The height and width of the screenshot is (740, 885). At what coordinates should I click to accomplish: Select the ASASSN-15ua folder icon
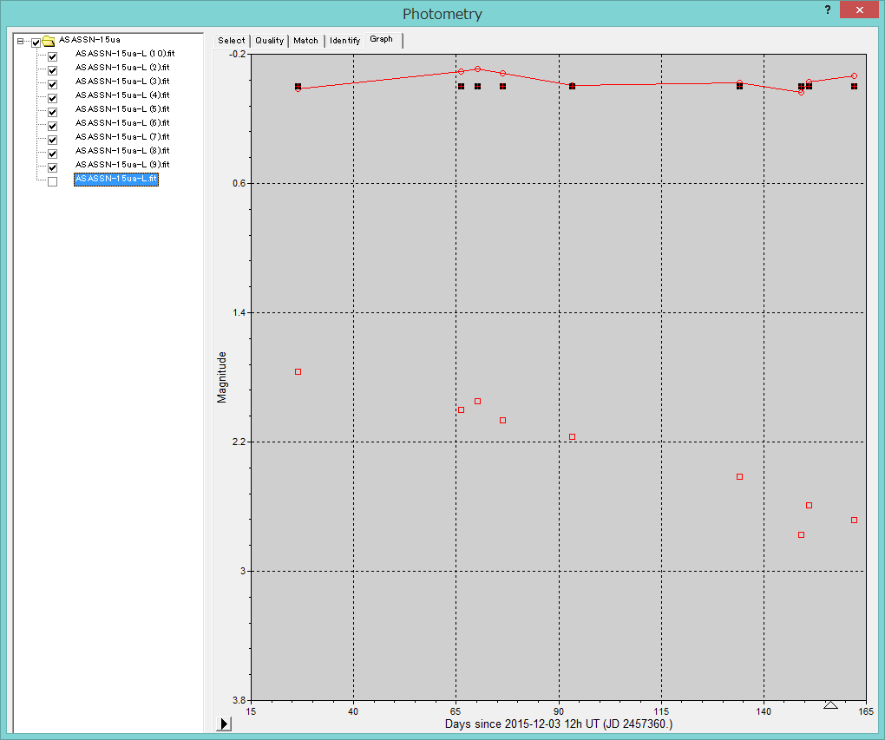(x=49, y=41)
